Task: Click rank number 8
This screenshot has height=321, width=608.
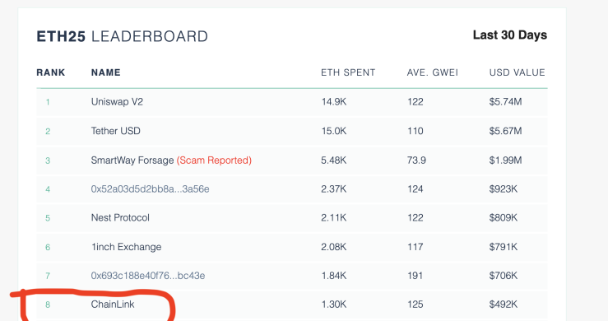Action: (48, 305)
